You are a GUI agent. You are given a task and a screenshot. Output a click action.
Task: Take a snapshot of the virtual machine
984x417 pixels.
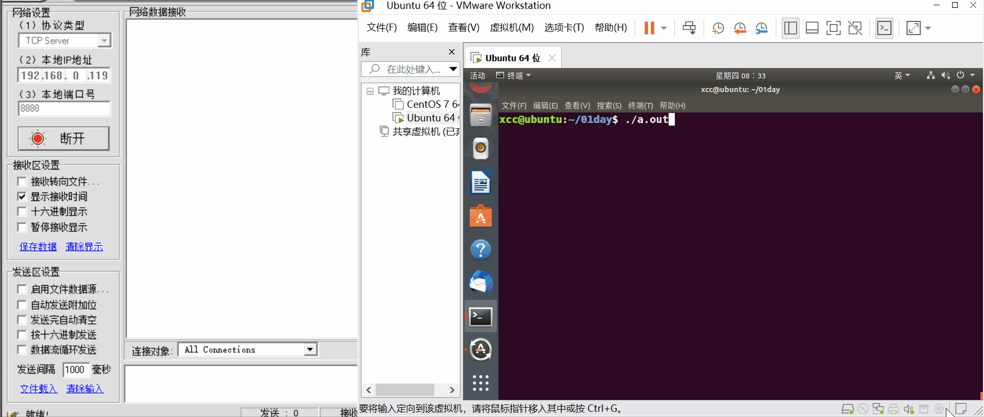718,28
